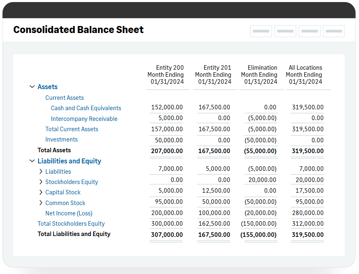Click Entity 200 Total Assets 207,000.00
Screen dimensions: 359x274
coord(167,151)
